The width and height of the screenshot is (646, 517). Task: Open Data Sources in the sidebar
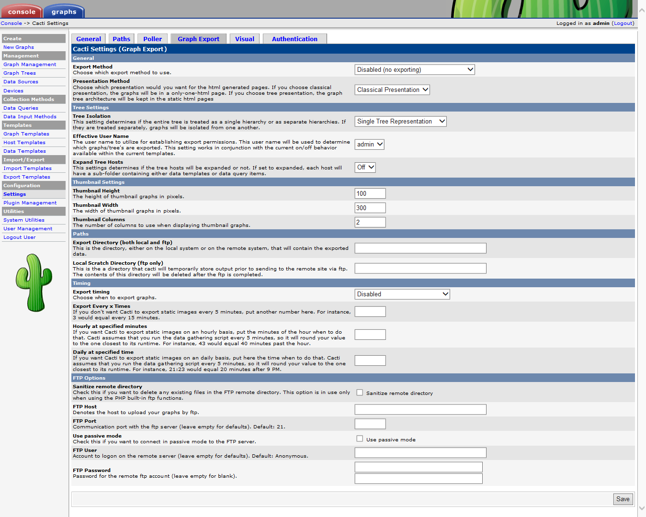(x=21, y=81)
